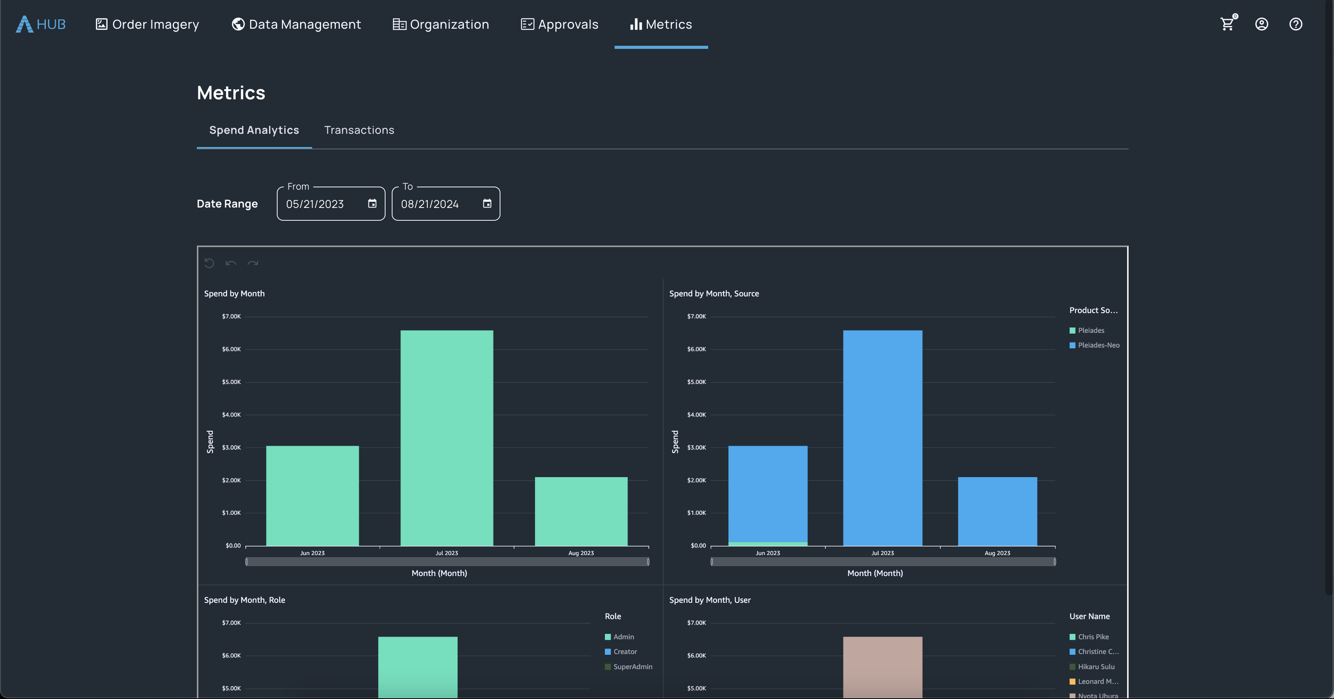Open the account profile icon
Image resolution: width=1334 pixels, height=699 pixels.
1262,24
